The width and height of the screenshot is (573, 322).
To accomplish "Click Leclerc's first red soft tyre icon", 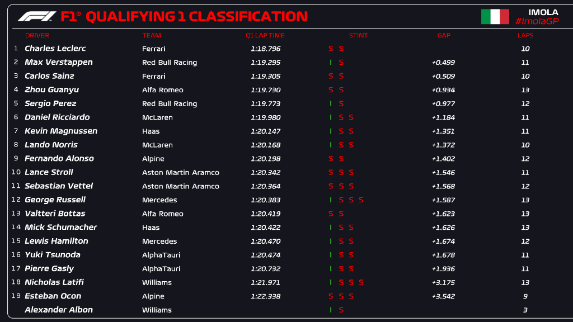I will pos(331,49).
